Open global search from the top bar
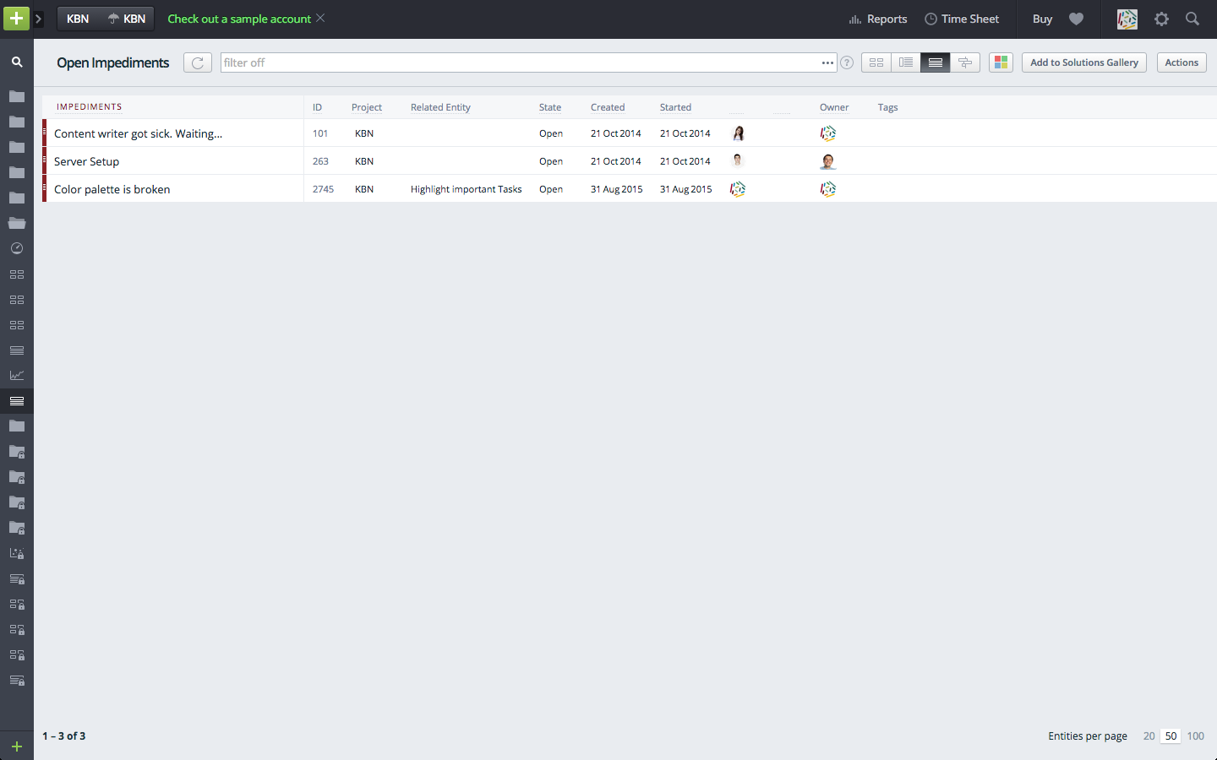The width and height of the screenshot is (1217, 760). tap(1192, 19)
